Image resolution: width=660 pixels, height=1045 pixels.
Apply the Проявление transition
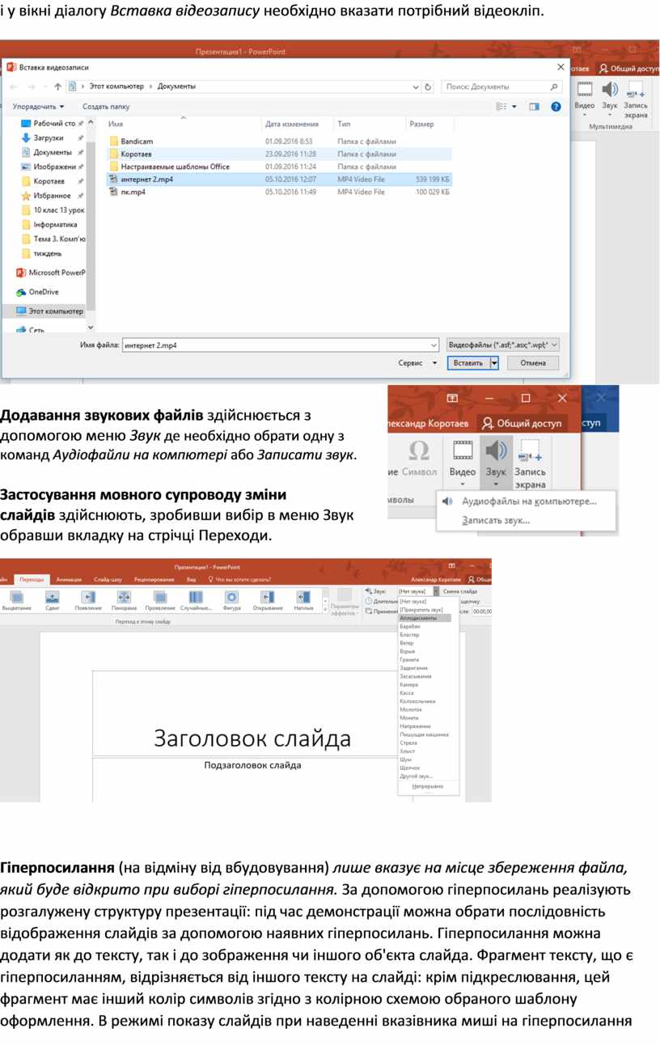tap(160, 600)
